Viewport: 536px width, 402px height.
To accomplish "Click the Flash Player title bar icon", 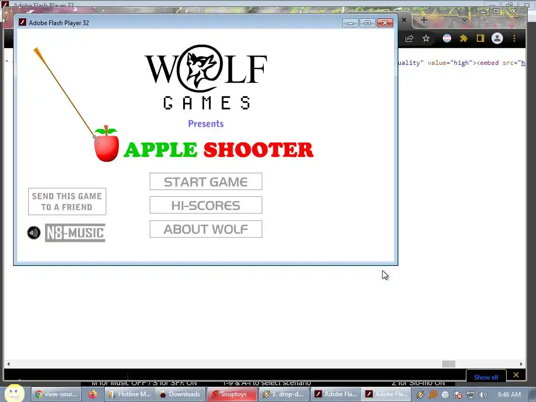I will click(22, 23).
